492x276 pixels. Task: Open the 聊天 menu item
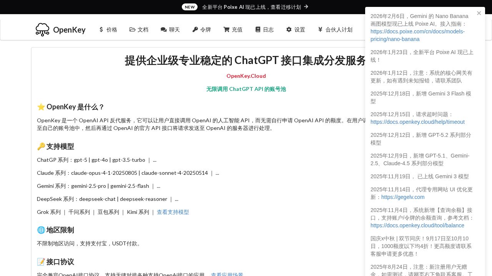(170, 30)
